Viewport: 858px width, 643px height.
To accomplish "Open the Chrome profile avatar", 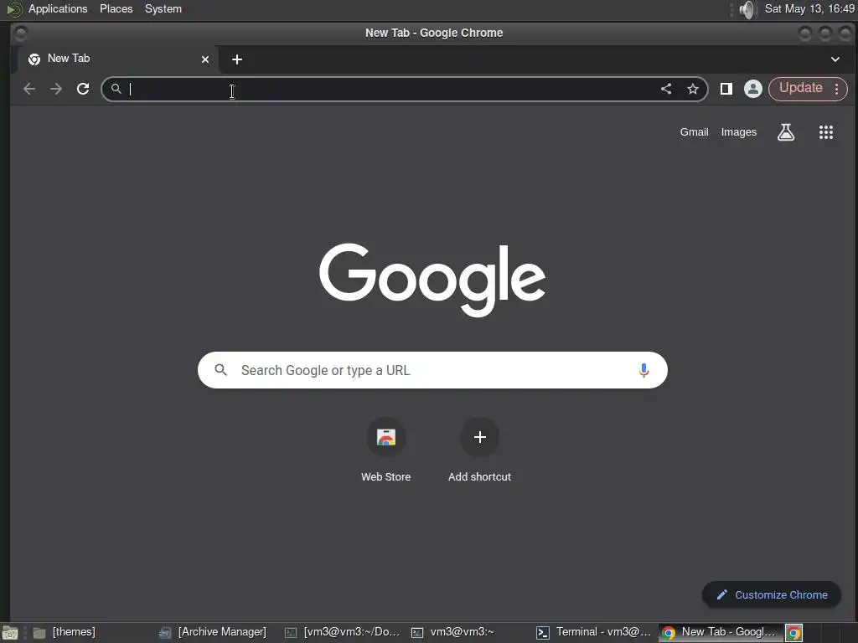I will [x=753, y=89].
